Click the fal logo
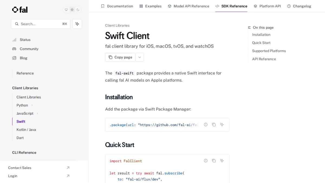This screenshot has width=325, height=183. pyautogui.click(x=20, y=10)
